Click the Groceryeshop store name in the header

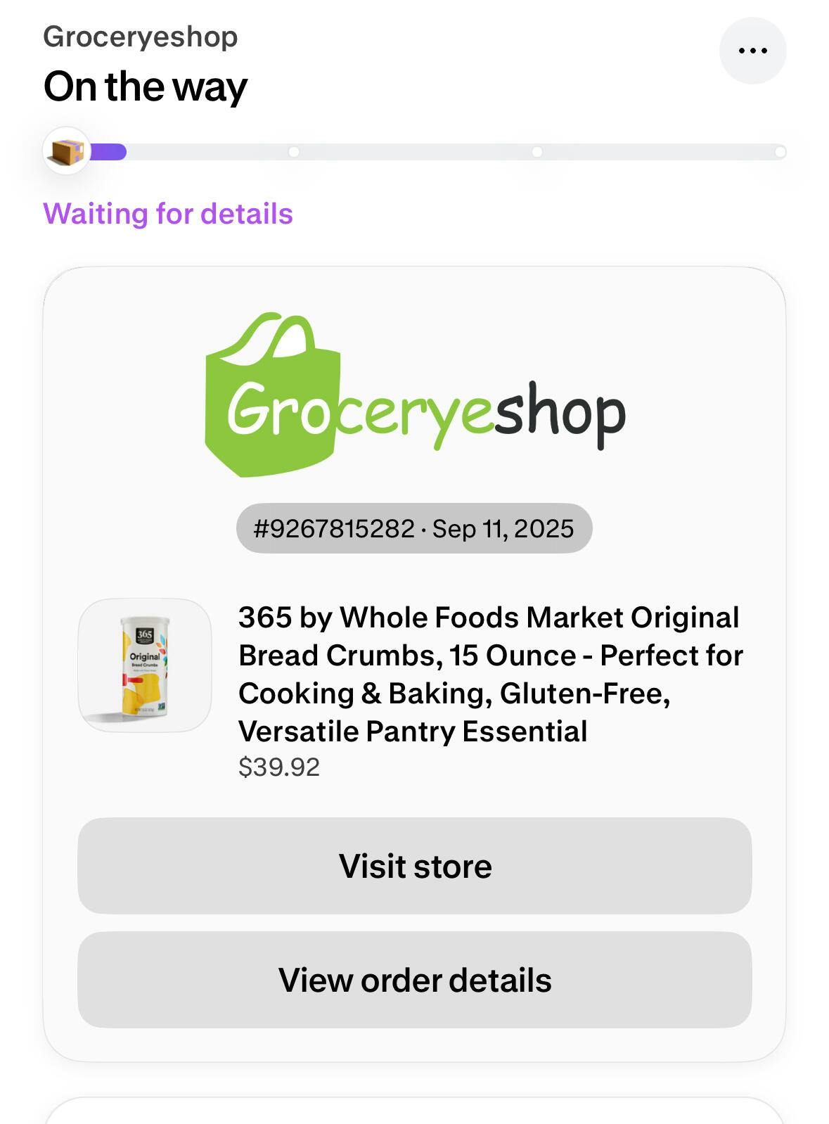(141, 37)
